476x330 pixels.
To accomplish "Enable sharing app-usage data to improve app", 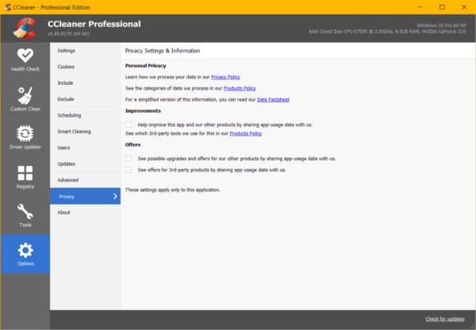I will point(129,125).
